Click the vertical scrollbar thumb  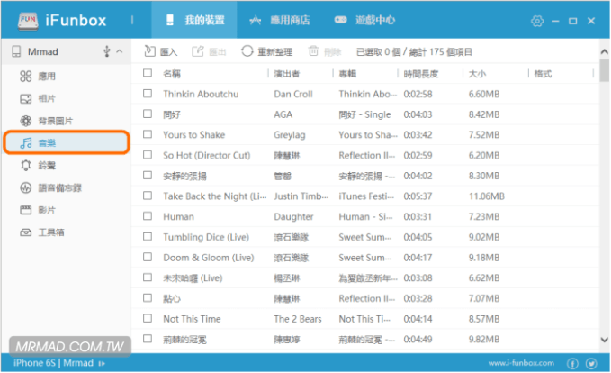pos(605,70)
